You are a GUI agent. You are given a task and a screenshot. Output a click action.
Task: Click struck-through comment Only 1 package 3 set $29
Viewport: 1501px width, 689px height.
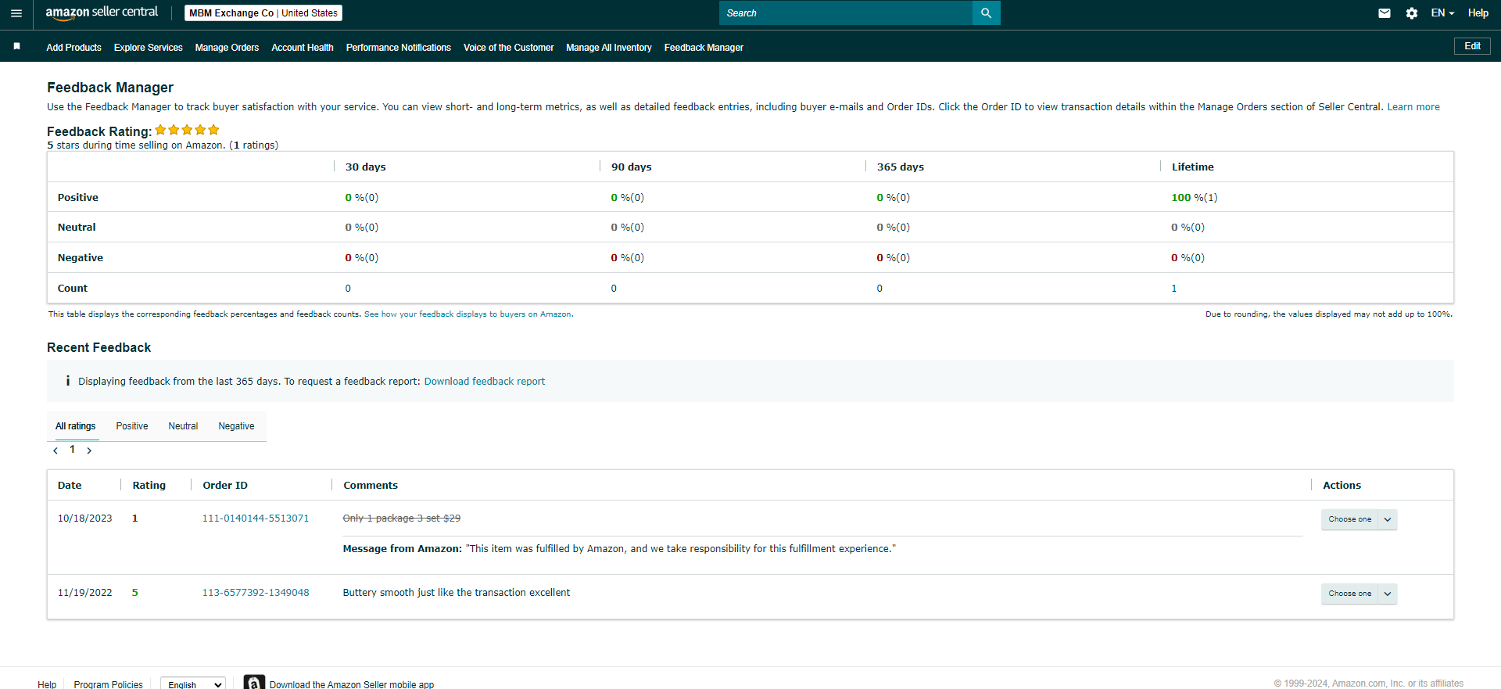402,519
